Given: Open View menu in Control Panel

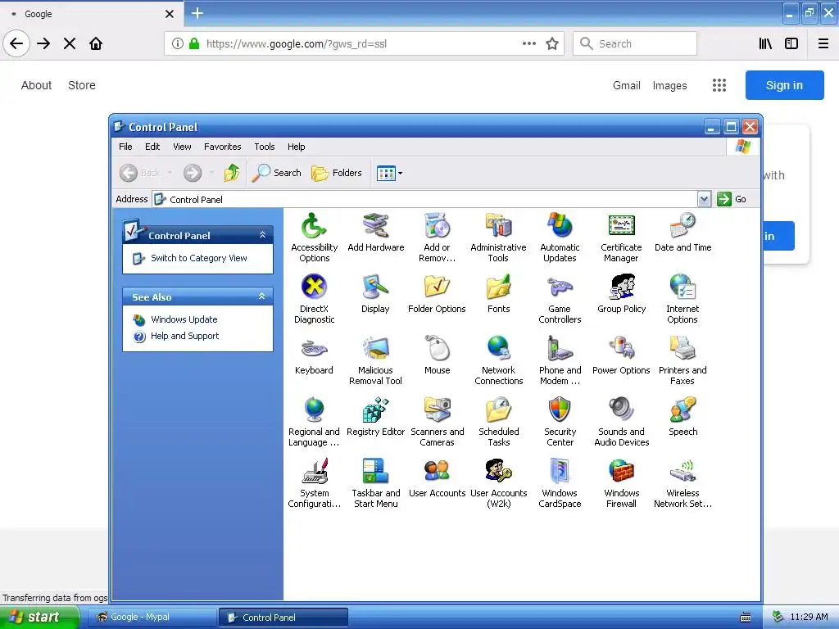Looking at the screenshot, I should point(182,147).
